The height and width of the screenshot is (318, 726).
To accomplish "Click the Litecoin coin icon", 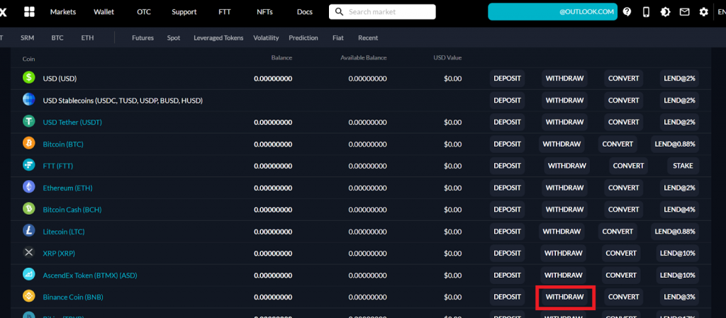I will tap(28, 231).
